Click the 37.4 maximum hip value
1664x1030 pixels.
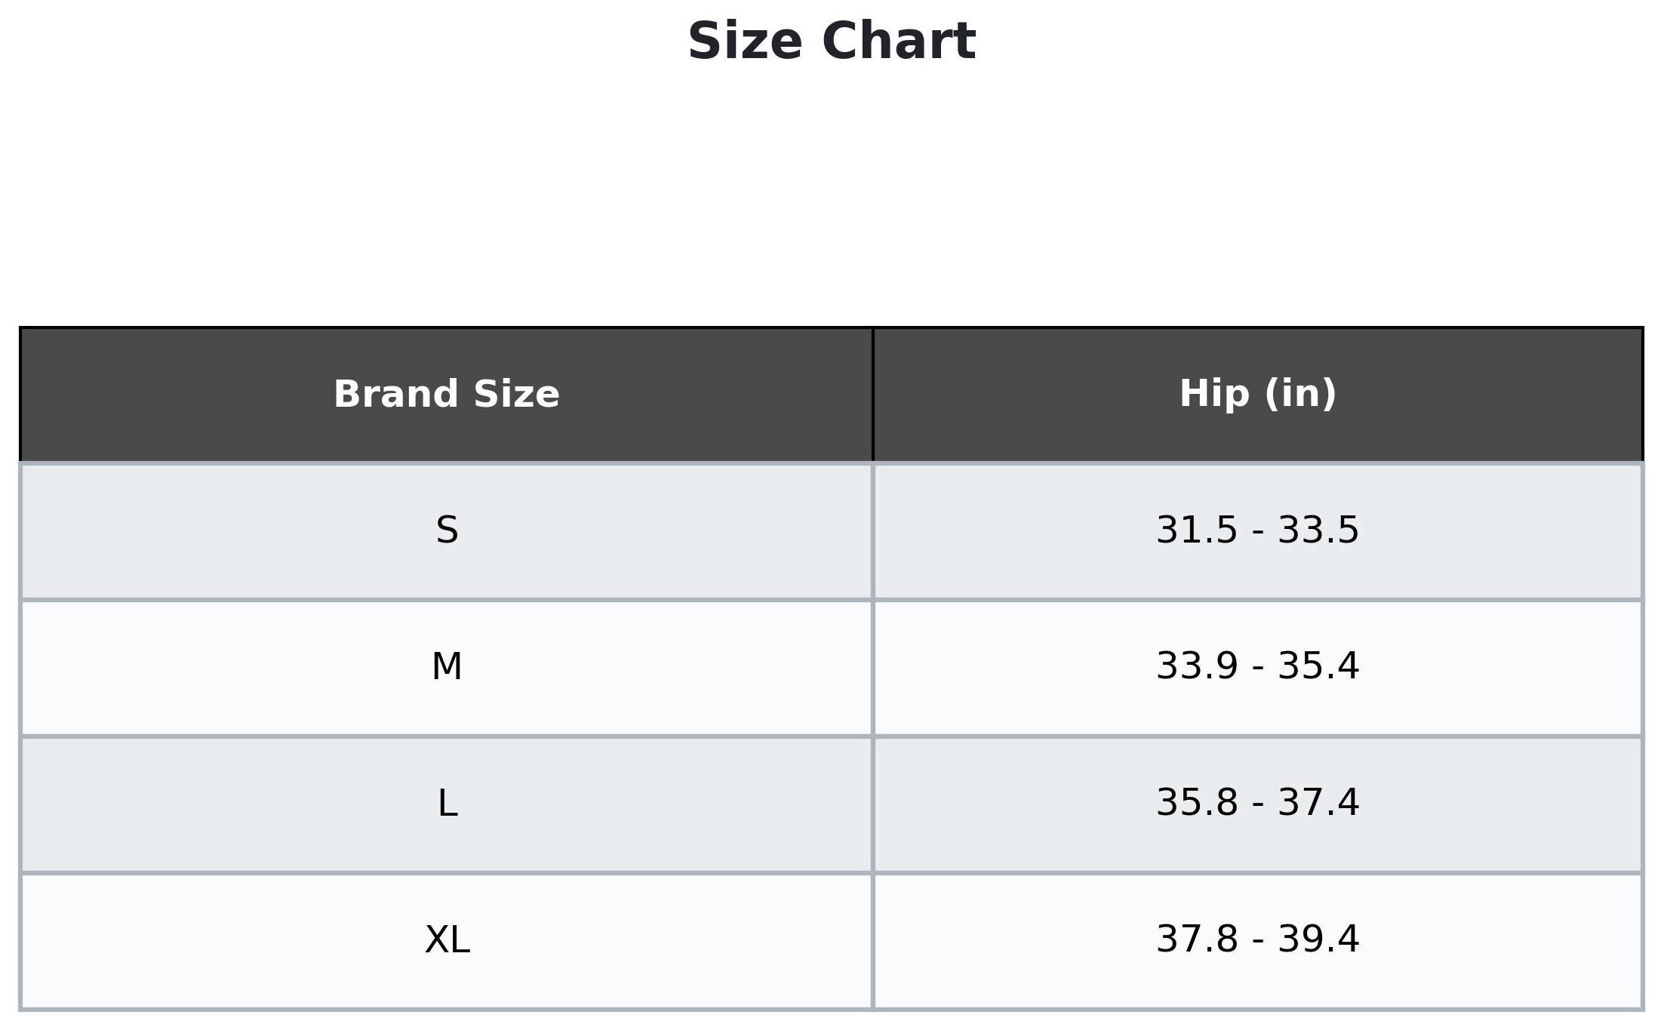[1318, 804]
